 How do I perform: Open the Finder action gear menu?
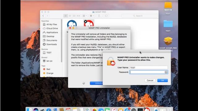(92, 16)
